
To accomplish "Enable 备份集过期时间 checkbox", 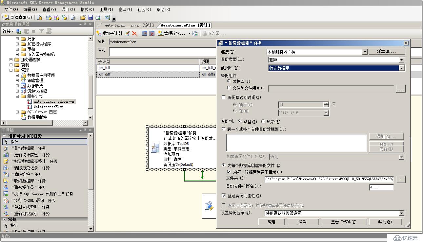I will (x=224, y=97).
